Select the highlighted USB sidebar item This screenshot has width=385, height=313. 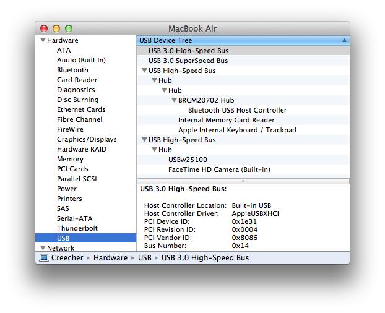(85, 238)
